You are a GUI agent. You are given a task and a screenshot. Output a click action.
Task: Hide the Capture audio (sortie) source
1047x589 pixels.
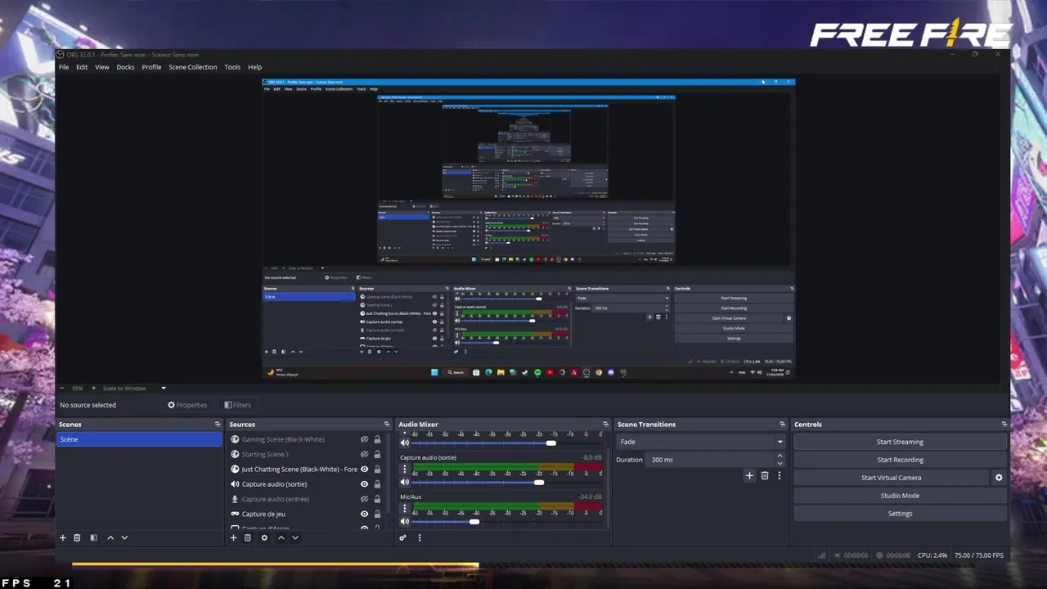[x=364, y=484]
